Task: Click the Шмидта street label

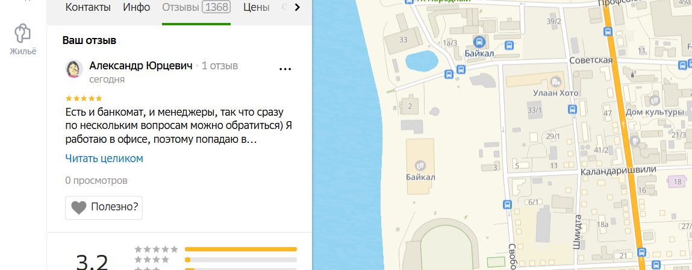Action: tap(576, 232)
